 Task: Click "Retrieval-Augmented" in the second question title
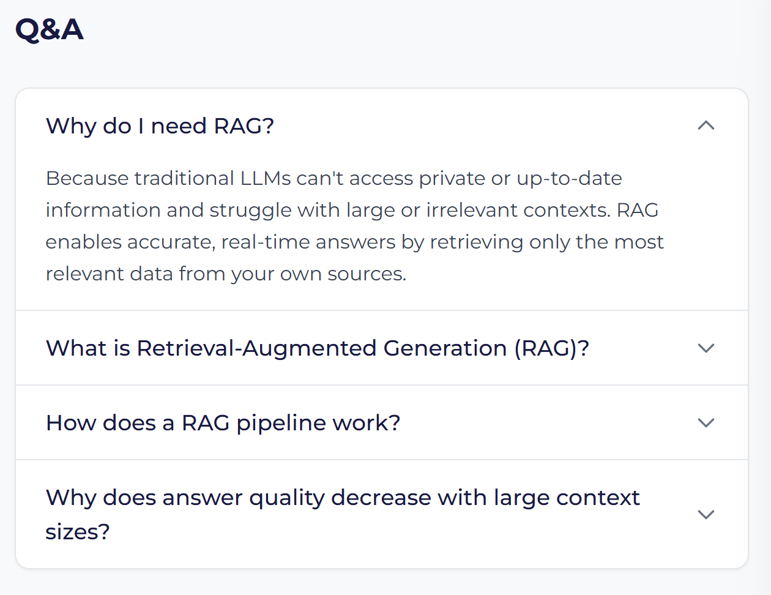[x=256, y=348]
